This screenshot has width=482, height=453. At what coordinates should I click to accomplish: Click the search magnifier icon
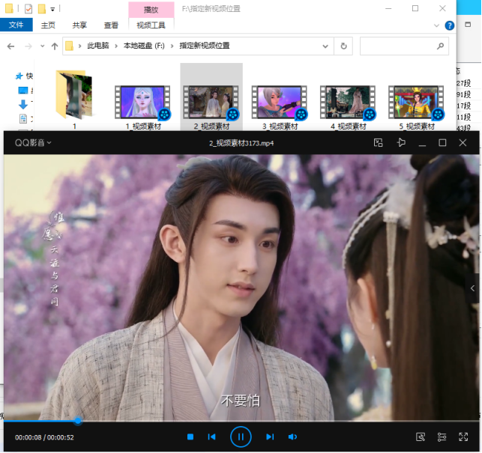point(441,46)
